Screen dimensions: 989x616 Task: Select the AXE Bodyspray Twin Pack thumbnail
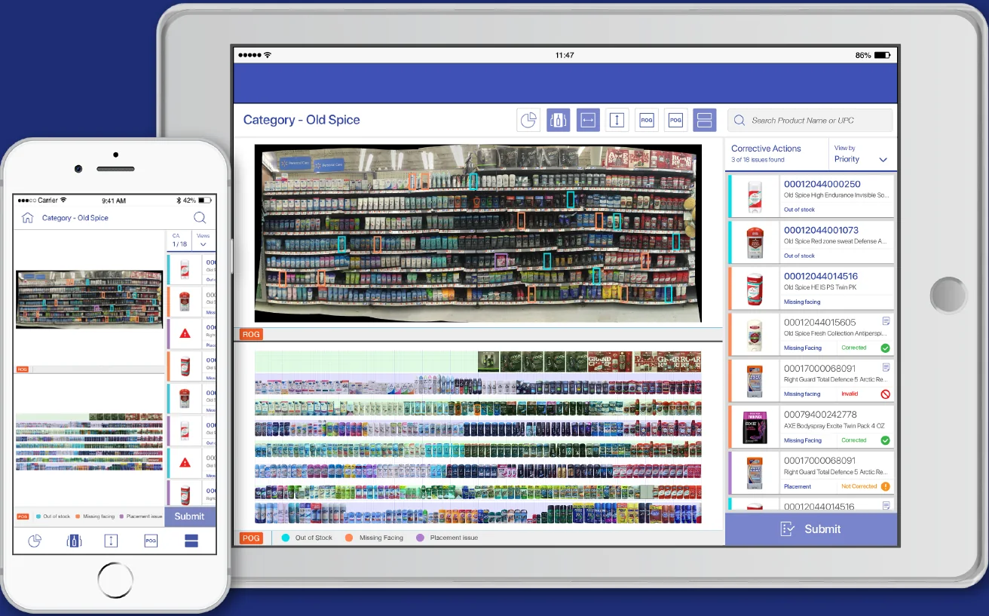point(755,428)
